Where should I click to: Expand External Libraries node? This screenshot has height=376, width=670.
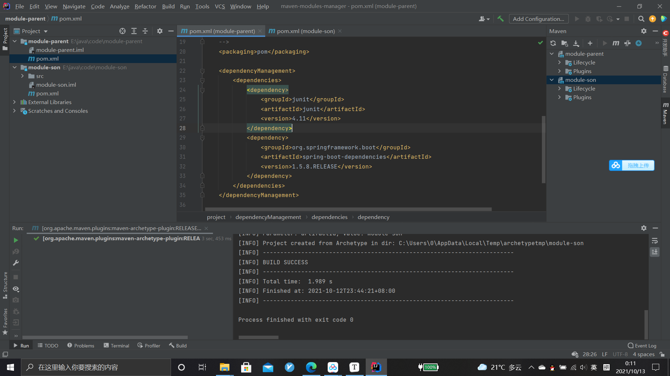[x=14, y=102]
